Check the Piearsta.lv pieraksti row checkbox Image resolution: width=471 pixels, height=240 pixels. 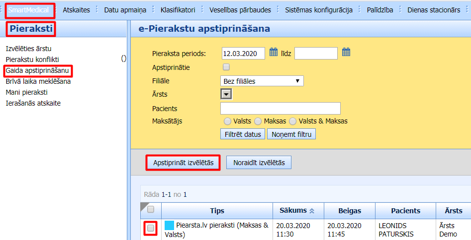click(151, 228)
